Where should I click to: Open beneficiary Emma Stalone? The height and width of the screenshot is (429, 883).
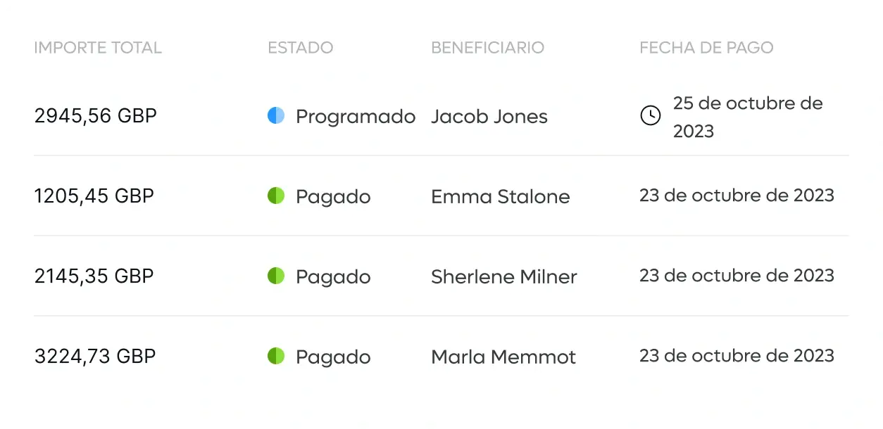click(501, 197)
